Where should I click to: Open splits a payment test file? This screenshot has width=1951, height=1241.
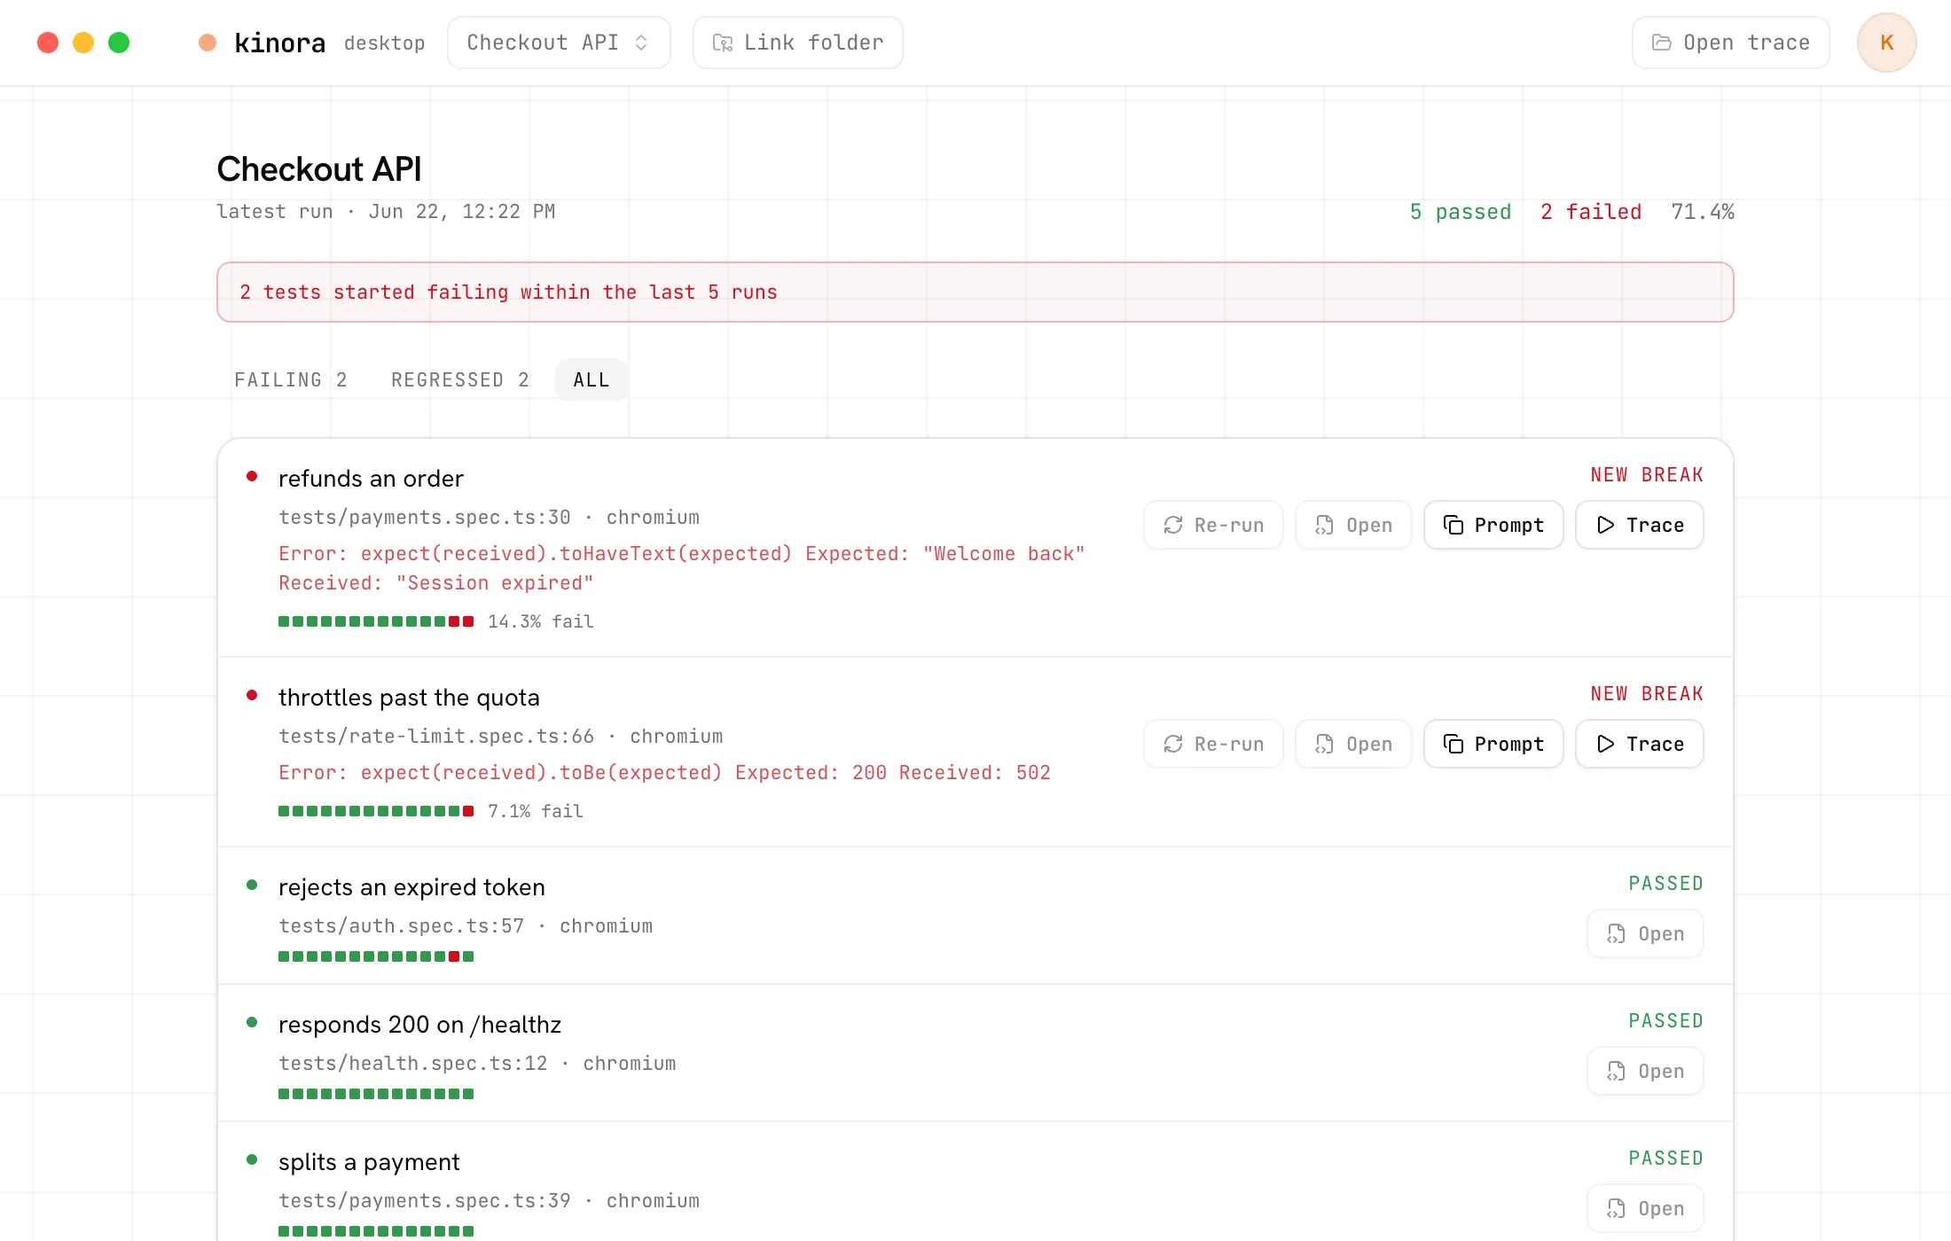click(x=1645, y=1208)
